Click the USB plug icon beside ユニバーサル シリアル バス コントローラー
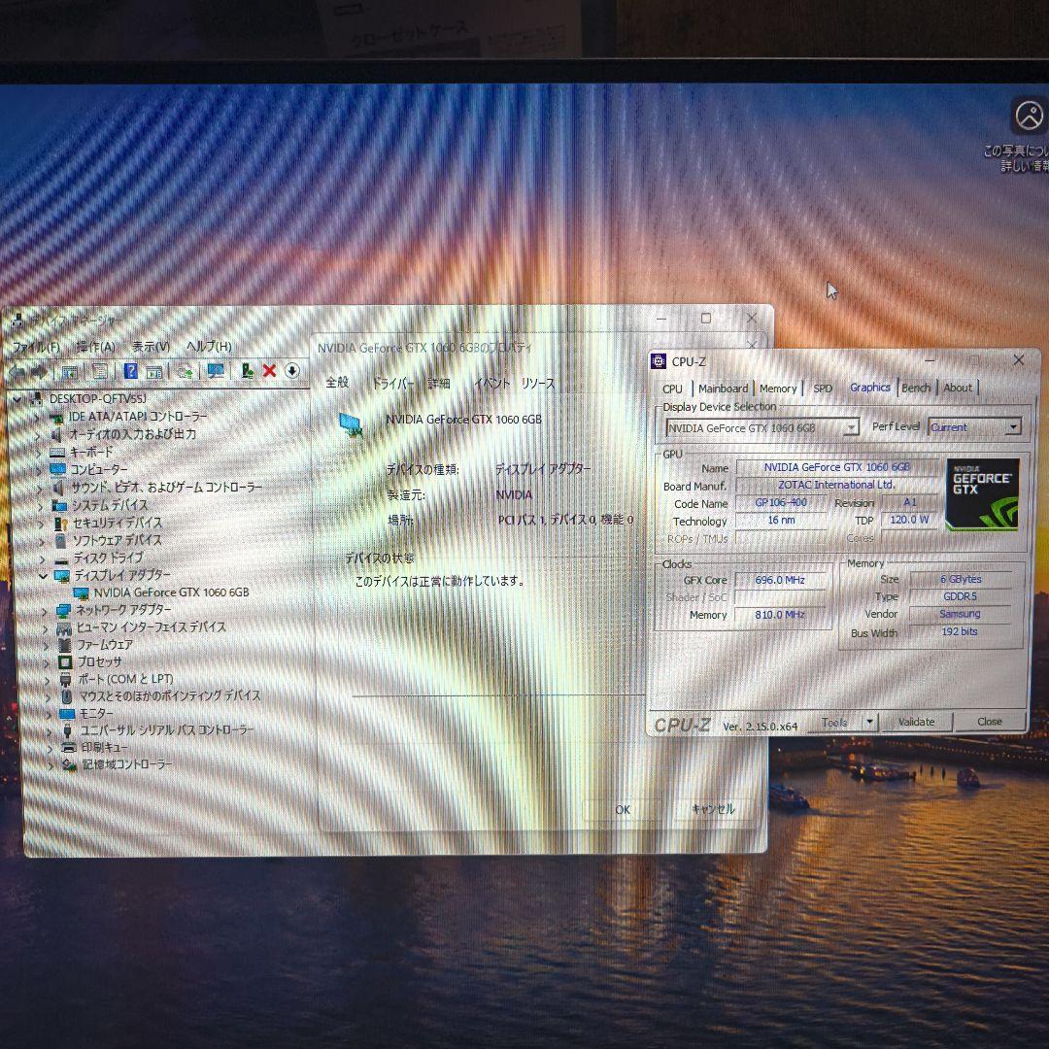The height and width of the screenshot is (1049, 1049). tap(68, 730)
